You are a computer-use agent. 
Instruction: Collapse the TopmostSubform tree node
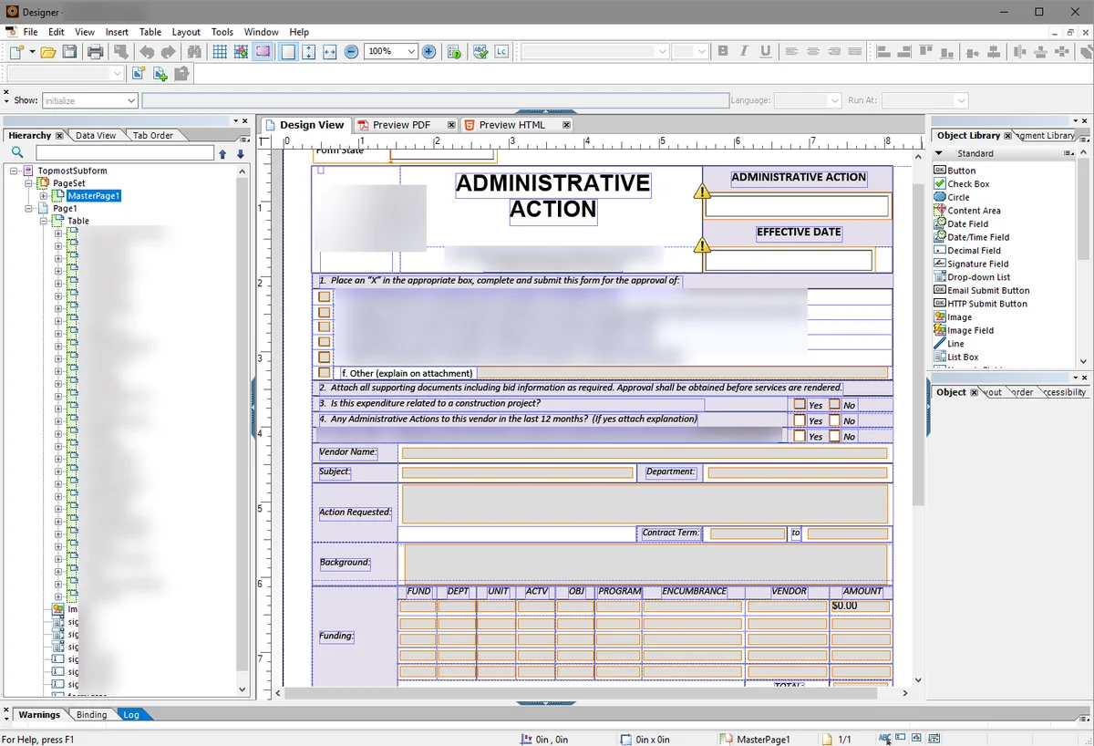tap(15, 171)
